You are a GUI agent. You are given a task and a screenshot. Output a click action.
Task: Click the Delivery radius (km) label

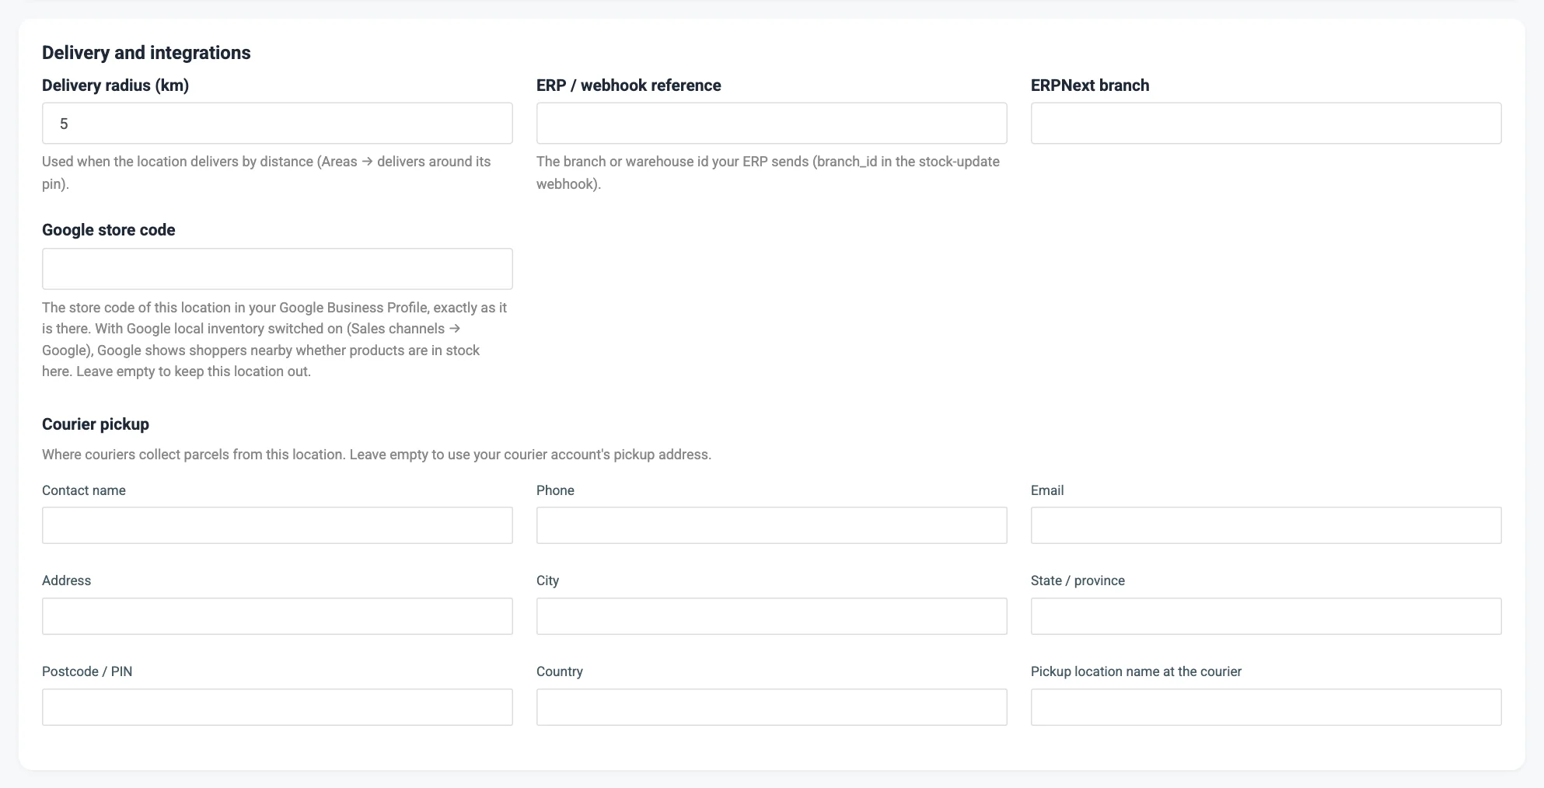pos(116,85)
